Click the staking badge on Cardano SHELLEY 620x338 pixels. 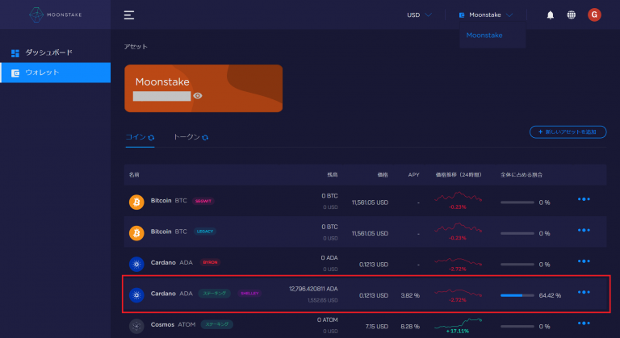tap(214, 294)
